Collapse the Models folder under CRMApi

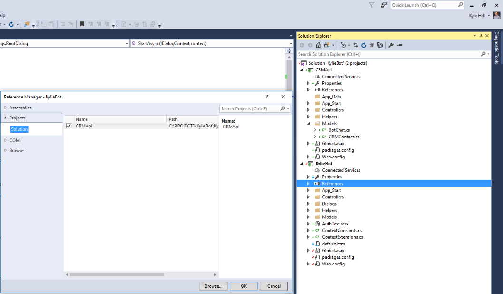pos(308,123)
